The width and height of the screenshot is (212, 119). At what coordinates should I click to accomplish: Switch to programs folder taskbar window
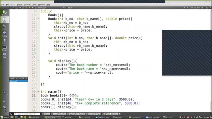(34, 117)
